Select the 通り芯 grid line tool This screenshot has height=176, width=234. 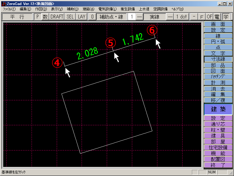[x=218, y=124]
